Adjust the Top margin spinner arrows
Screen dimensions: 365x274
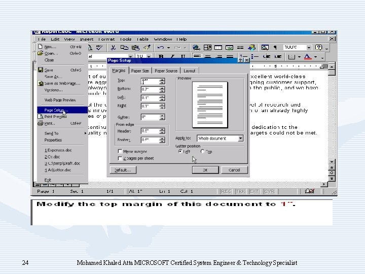coord(162,81)
